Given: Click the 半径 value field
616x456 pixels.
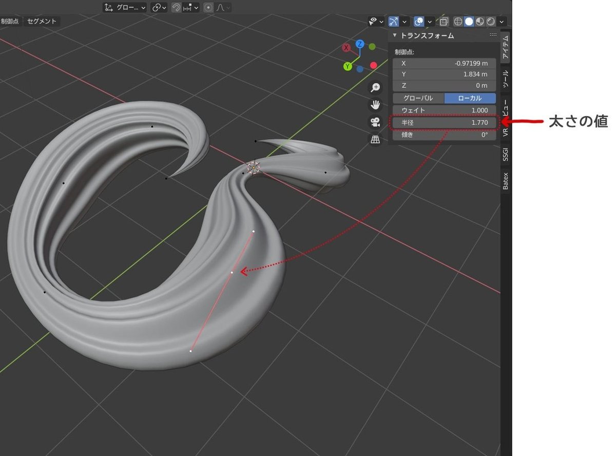Looking at the screenshot, I should [x=444, y=123].
